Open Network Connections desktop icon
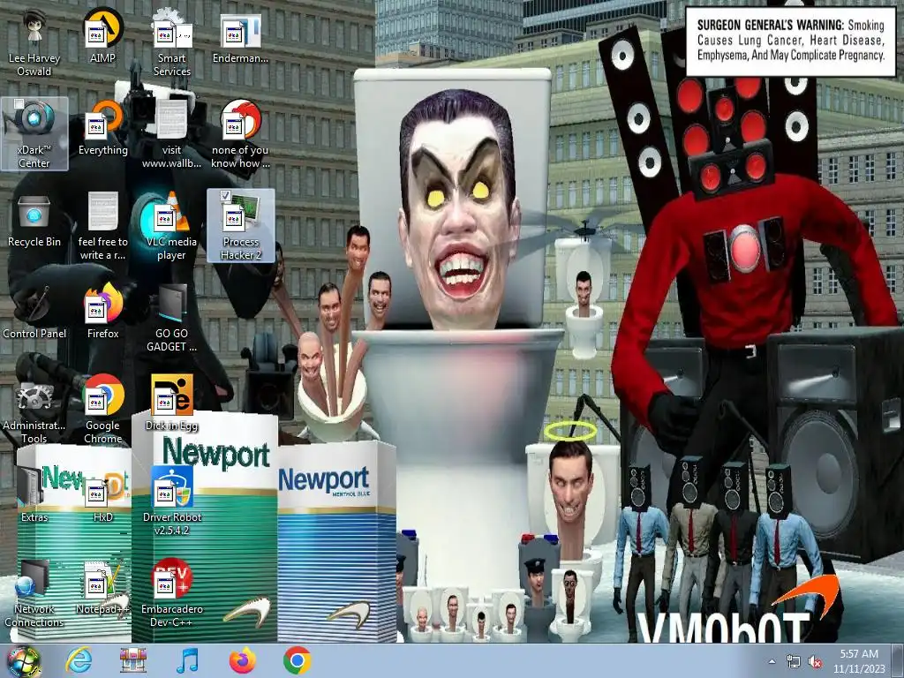The image size is (904, 678). [x=34, y=594]
